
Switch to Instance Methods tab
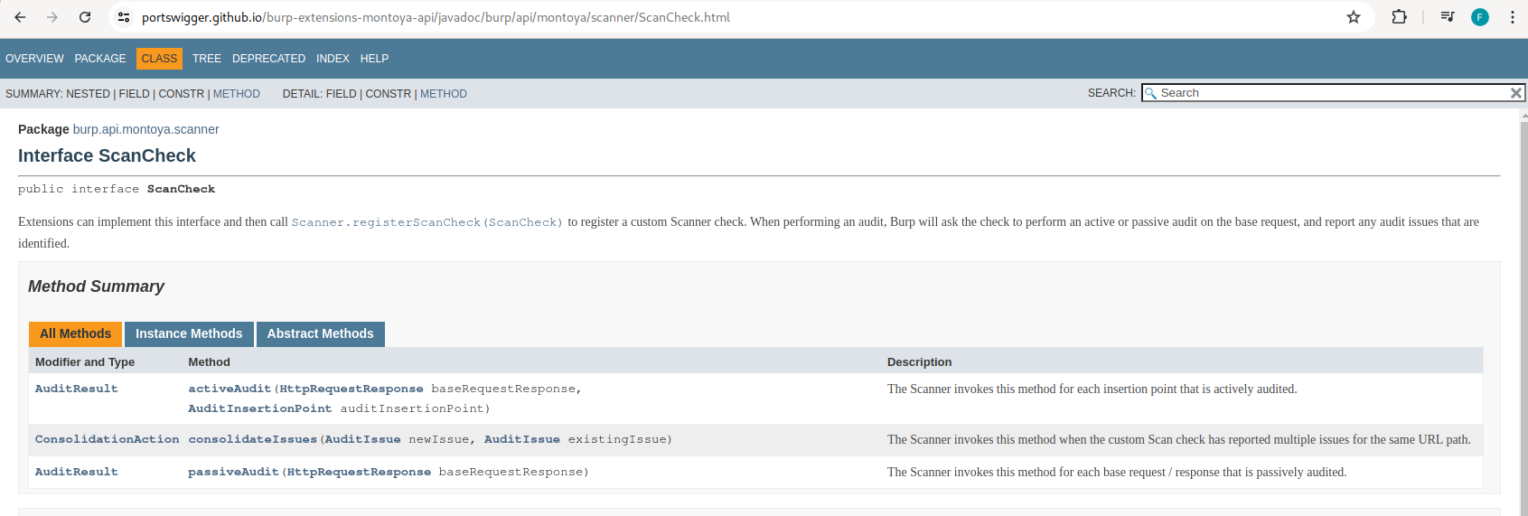point(189,333)
